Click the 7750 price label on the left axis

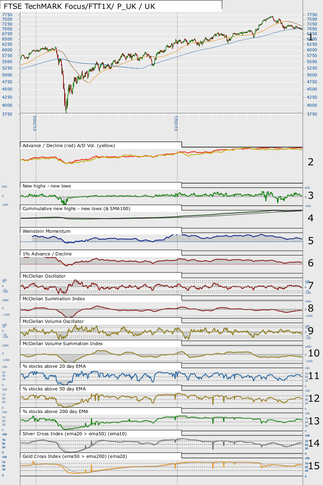tap(7, 15)
